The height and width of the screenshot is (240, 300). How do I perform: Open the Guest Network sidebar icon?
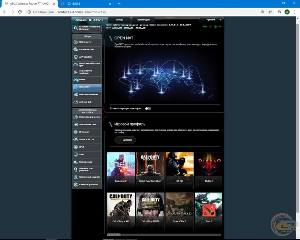(76, 49)
